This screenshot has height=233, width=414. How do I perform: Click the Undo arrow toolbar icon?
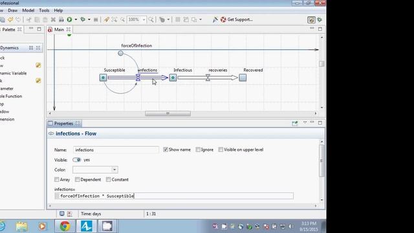pos(10,19)
